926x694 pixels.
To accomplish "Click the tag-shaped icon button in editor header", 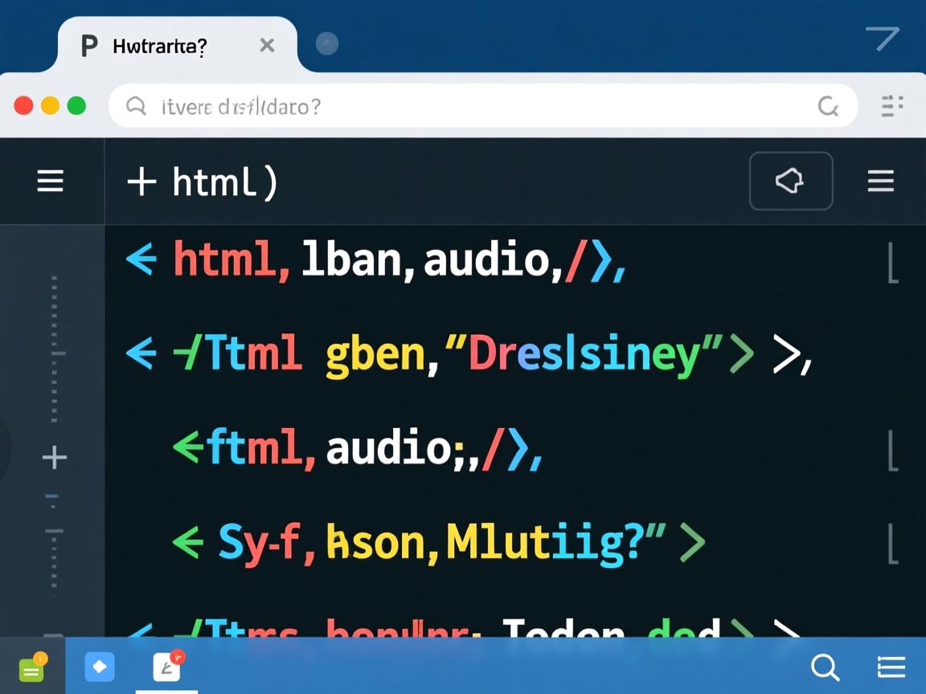I will click(790, 182).
